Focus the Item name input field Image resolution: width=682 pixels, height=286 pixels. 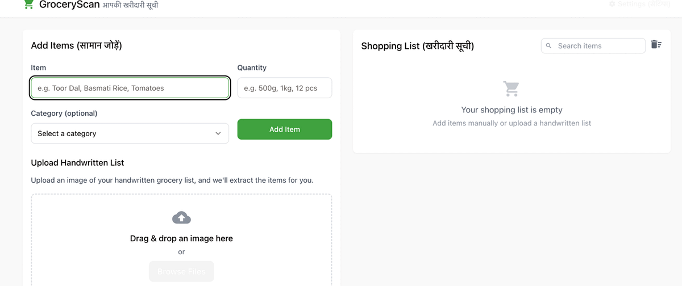(x=130, y=88)
